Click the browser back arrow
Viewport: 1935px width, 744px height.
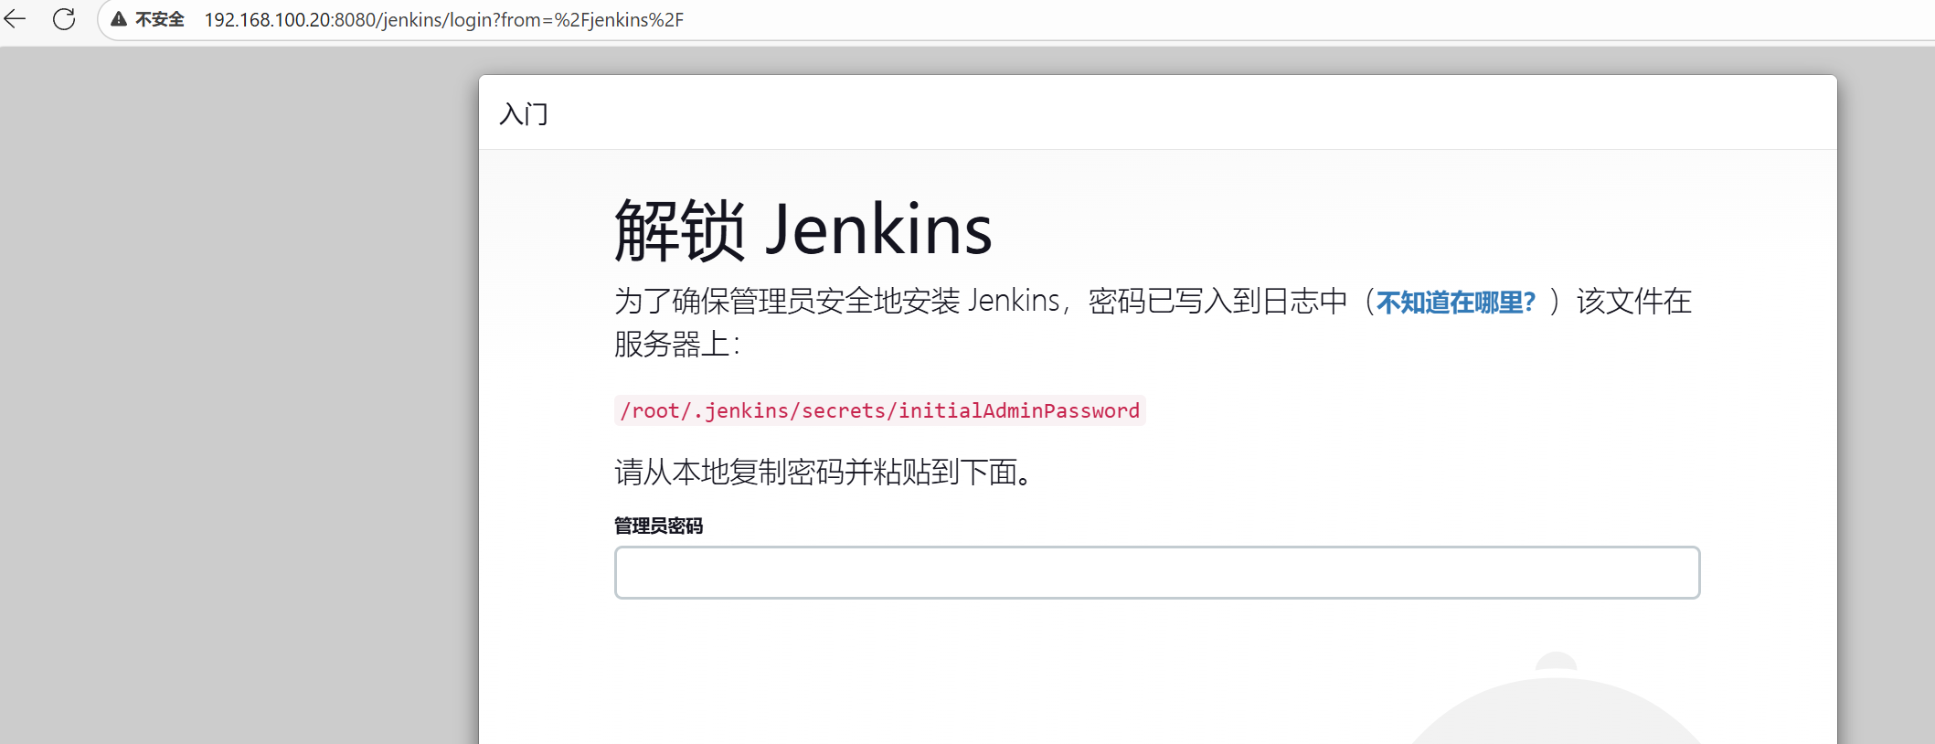15,19
